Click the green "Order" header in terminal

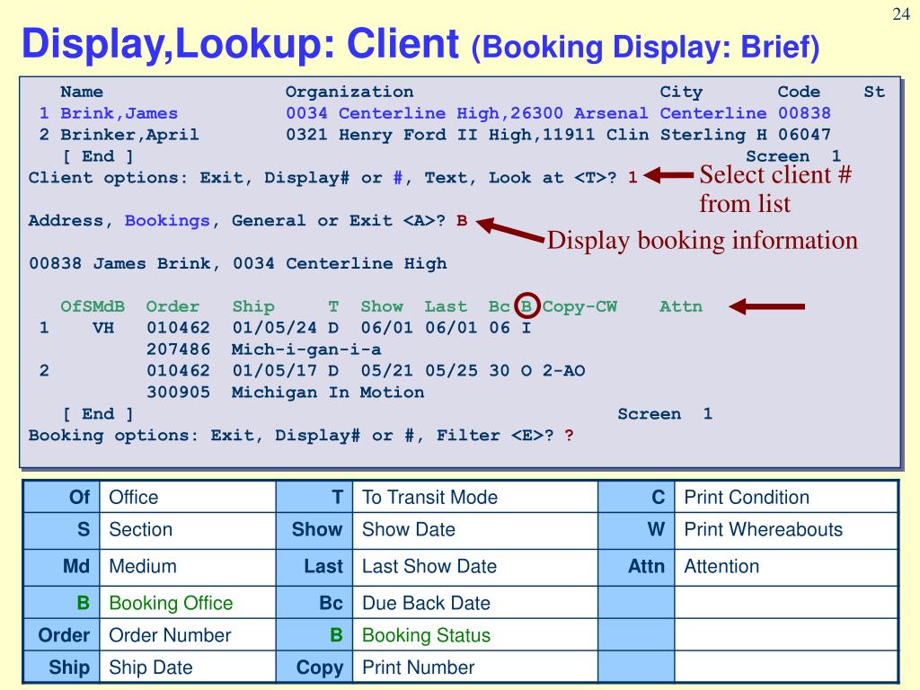pyautogui.click(x=172, y=306)
